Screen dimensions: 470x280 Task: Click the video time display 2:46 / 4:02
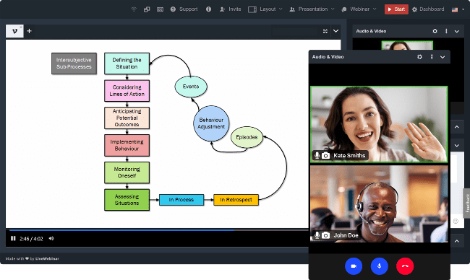[32, 239]
